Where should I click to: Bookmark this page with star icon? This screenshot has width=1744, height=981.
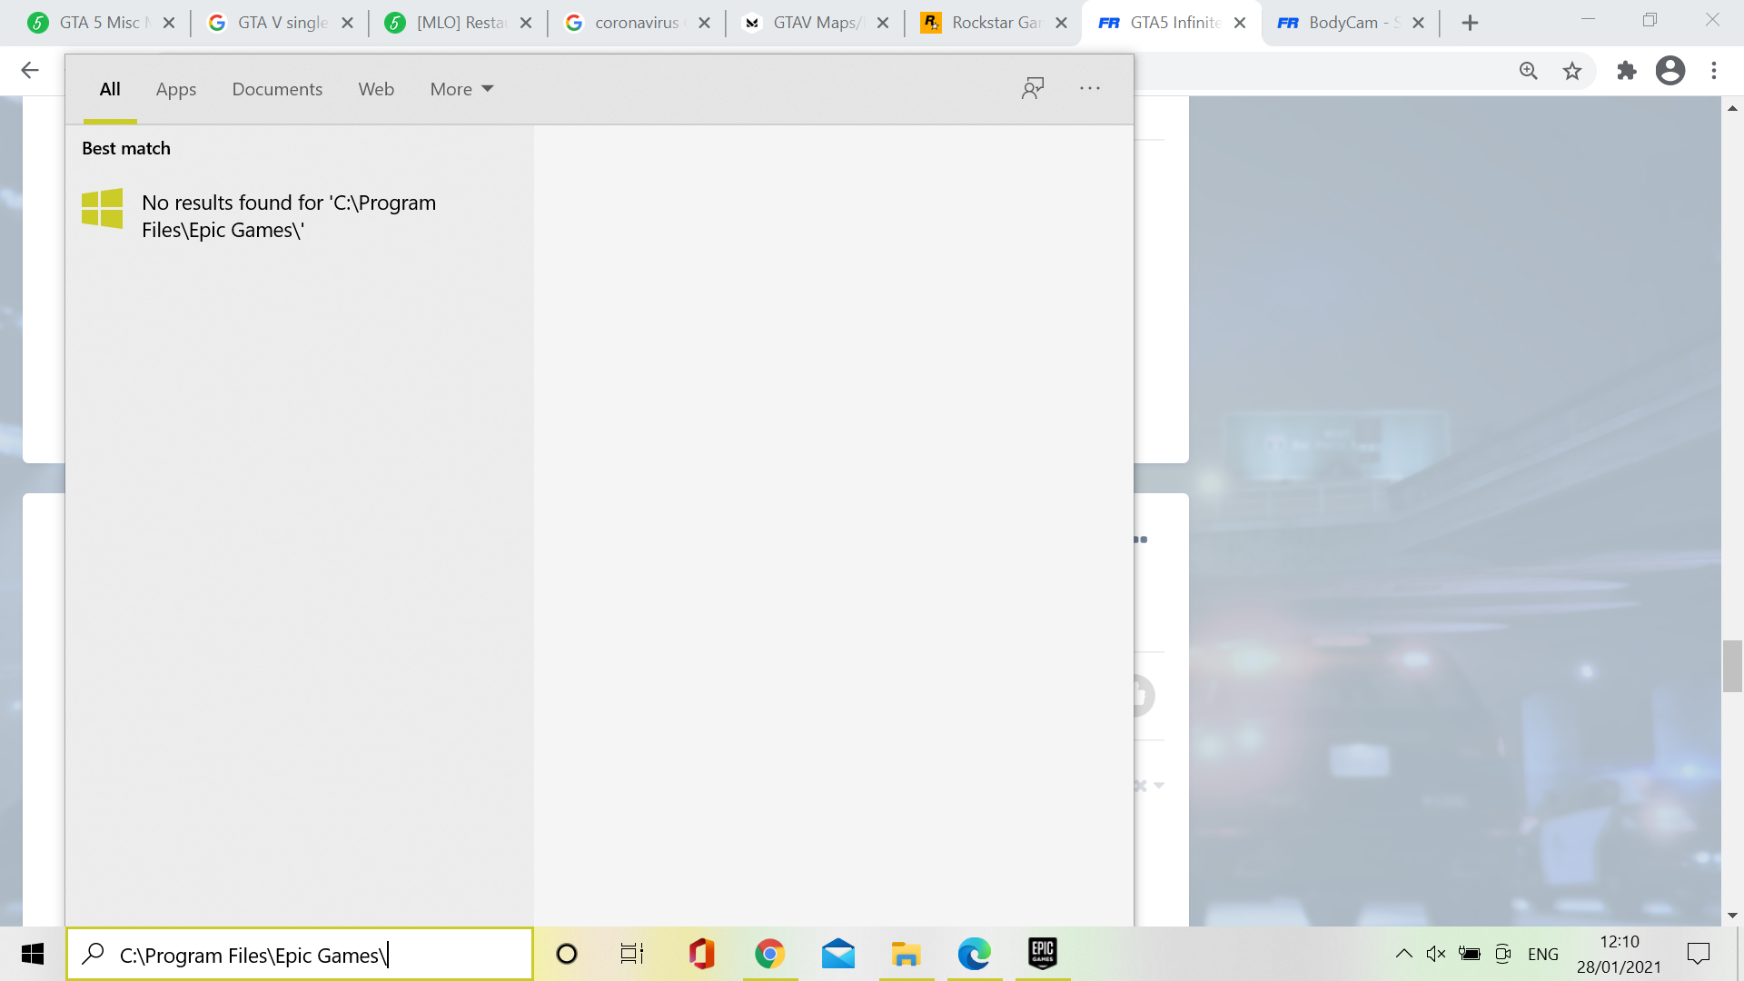point(1572,71)
